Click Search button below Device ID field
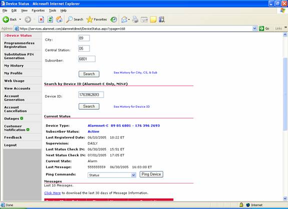288x209 pixels. coord(89,106)
